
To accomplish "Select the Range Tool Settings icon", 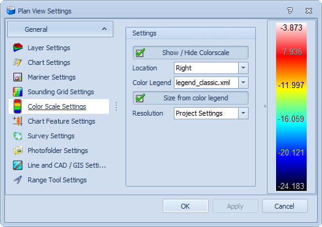I will click(x=18, y=180).
